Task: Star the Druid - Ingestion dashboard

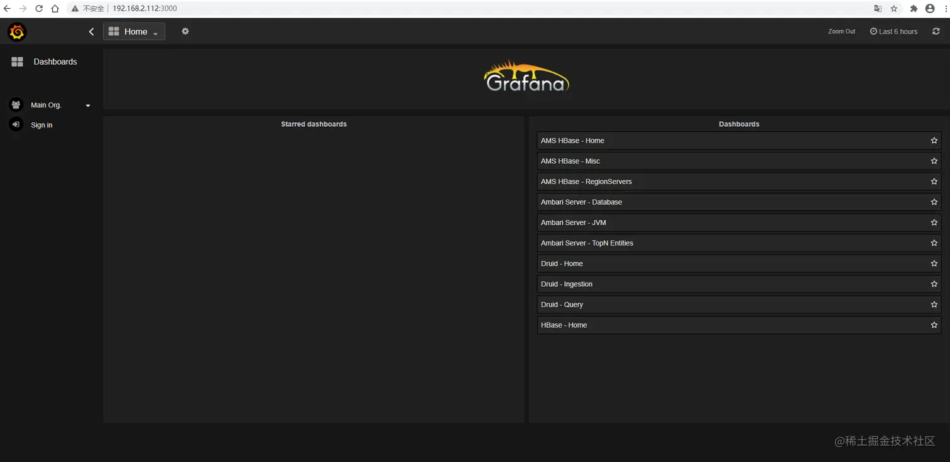Action: (x=934, y=284)
